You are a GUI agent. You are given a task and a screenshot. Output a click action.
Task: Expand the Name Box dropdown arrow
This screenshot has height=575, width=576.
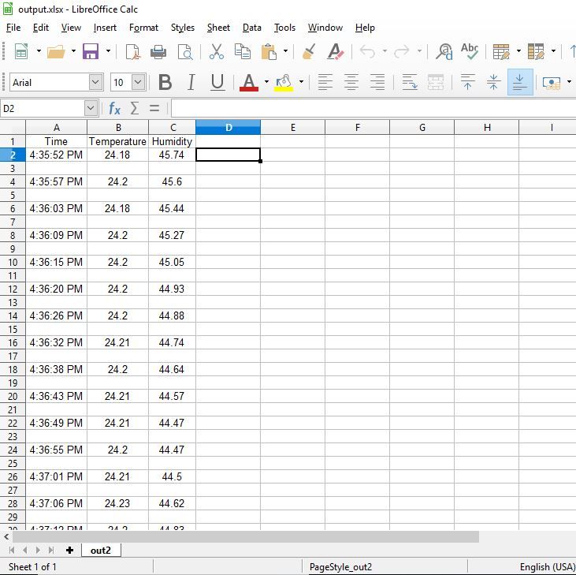(x=91, y=109)
